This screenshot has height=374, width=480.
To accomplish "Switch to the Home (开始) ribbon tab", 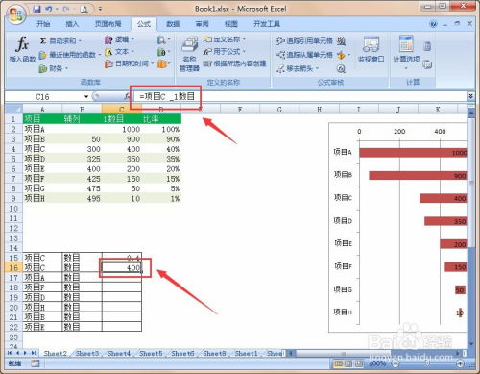I will pos(43,24).
